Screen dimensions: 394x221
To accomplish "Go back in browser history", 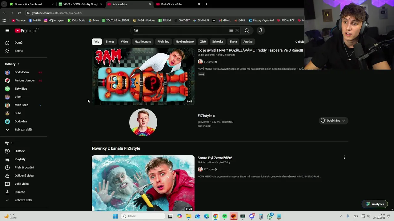I will pos(4,13).
